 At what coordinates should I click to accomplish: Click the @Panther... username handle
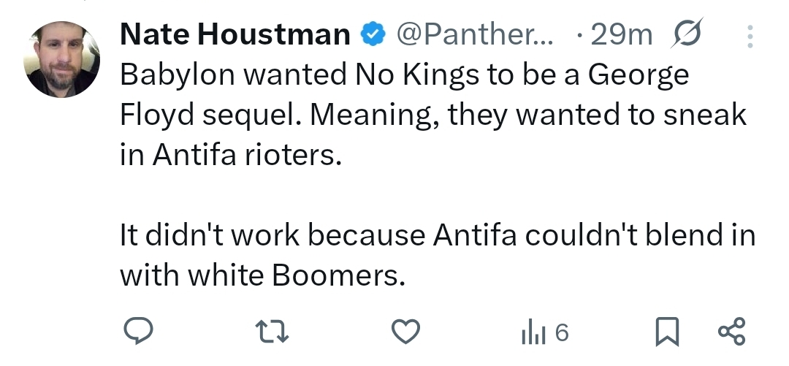click(474, 34)
